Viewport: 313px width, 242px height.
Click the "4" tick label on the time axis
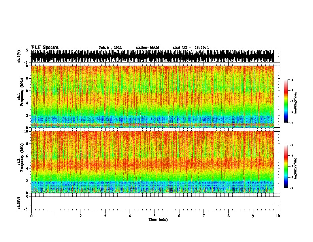coord(130,216)
